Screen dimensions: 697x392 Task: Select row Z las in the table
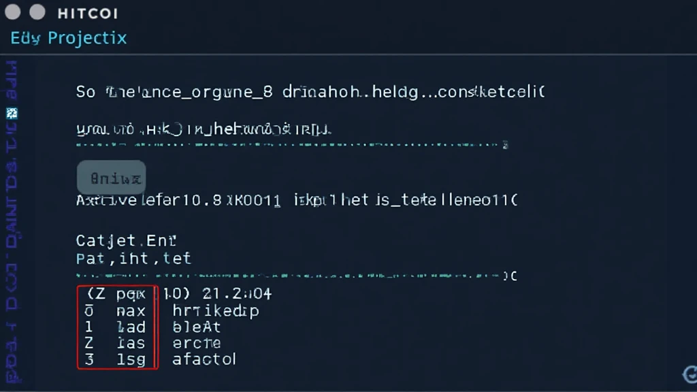point(115,343)
